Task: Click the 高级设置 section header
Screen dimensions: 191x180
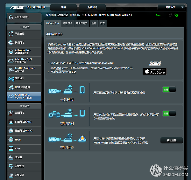Action: [24, 106]
